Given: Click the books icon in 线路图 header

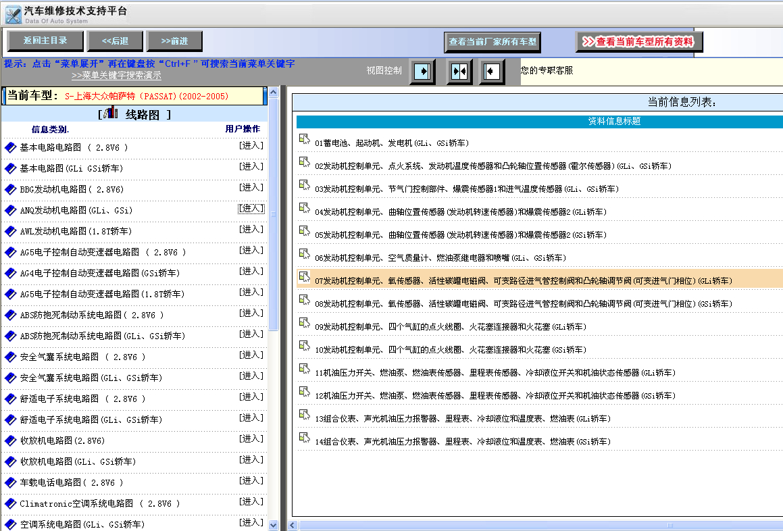Looking at the screenshot, I should click(x=111, y=113).
